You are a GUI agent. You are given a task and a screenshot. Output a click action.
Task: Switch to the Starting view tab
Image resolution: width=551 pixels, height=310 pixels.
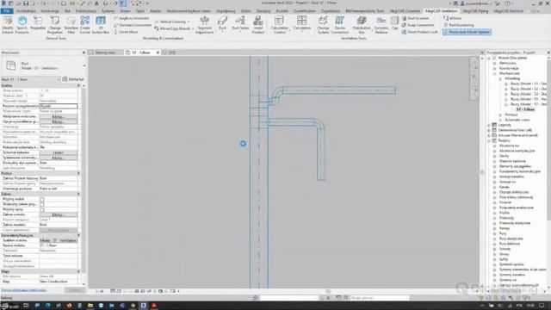click(x=105, y=53)
